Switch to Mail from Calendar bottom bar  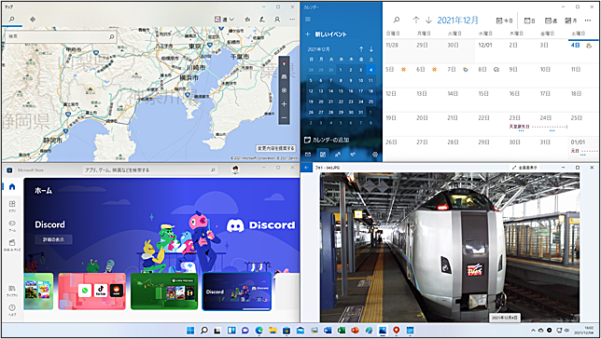tap(308, 155)
